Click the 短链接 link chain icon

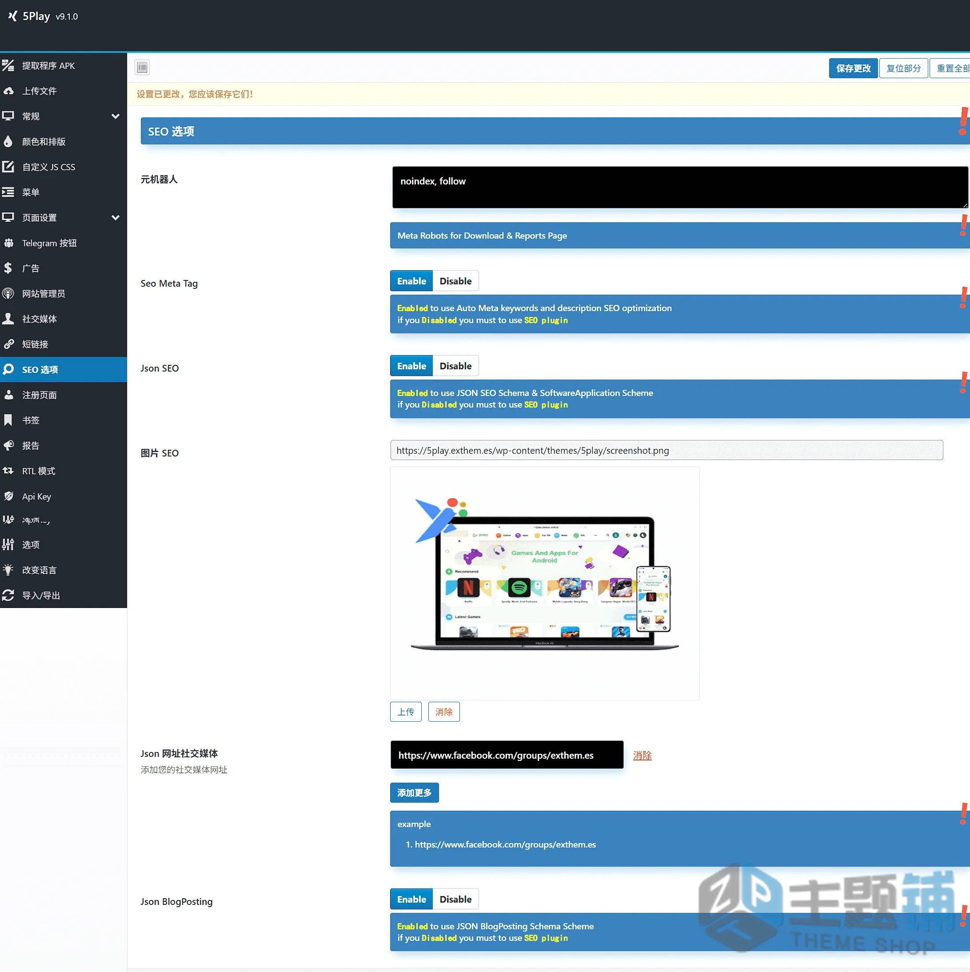[8, 344]
